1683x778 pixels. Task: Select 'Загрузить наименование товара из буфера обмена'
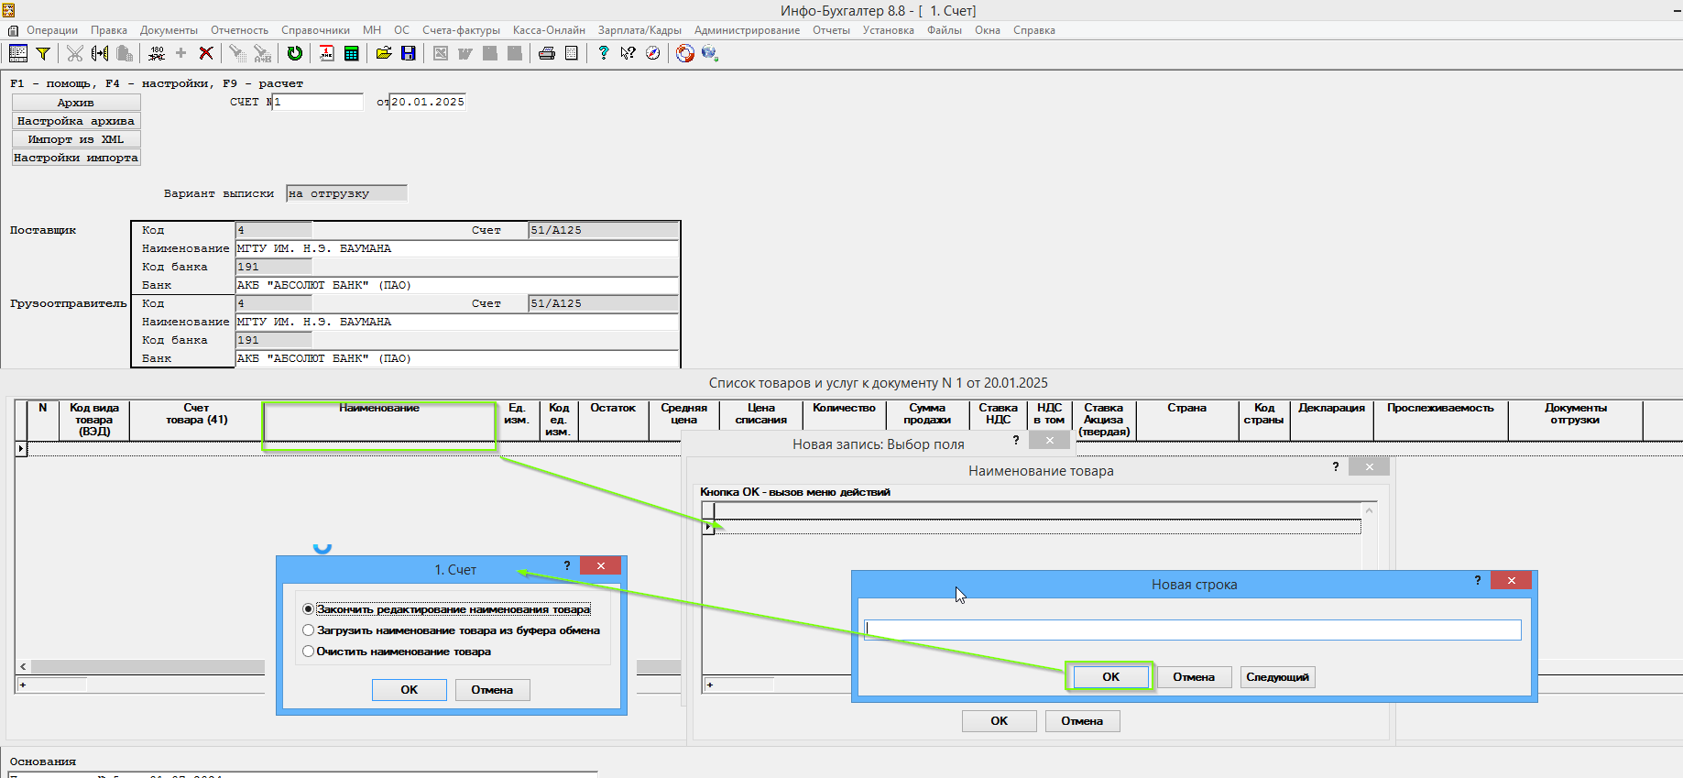pos(451,630)
